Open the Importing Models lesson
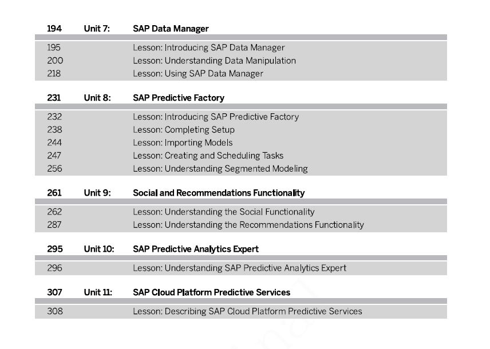This screenshot has width=490, height=349. pos(183,143)
